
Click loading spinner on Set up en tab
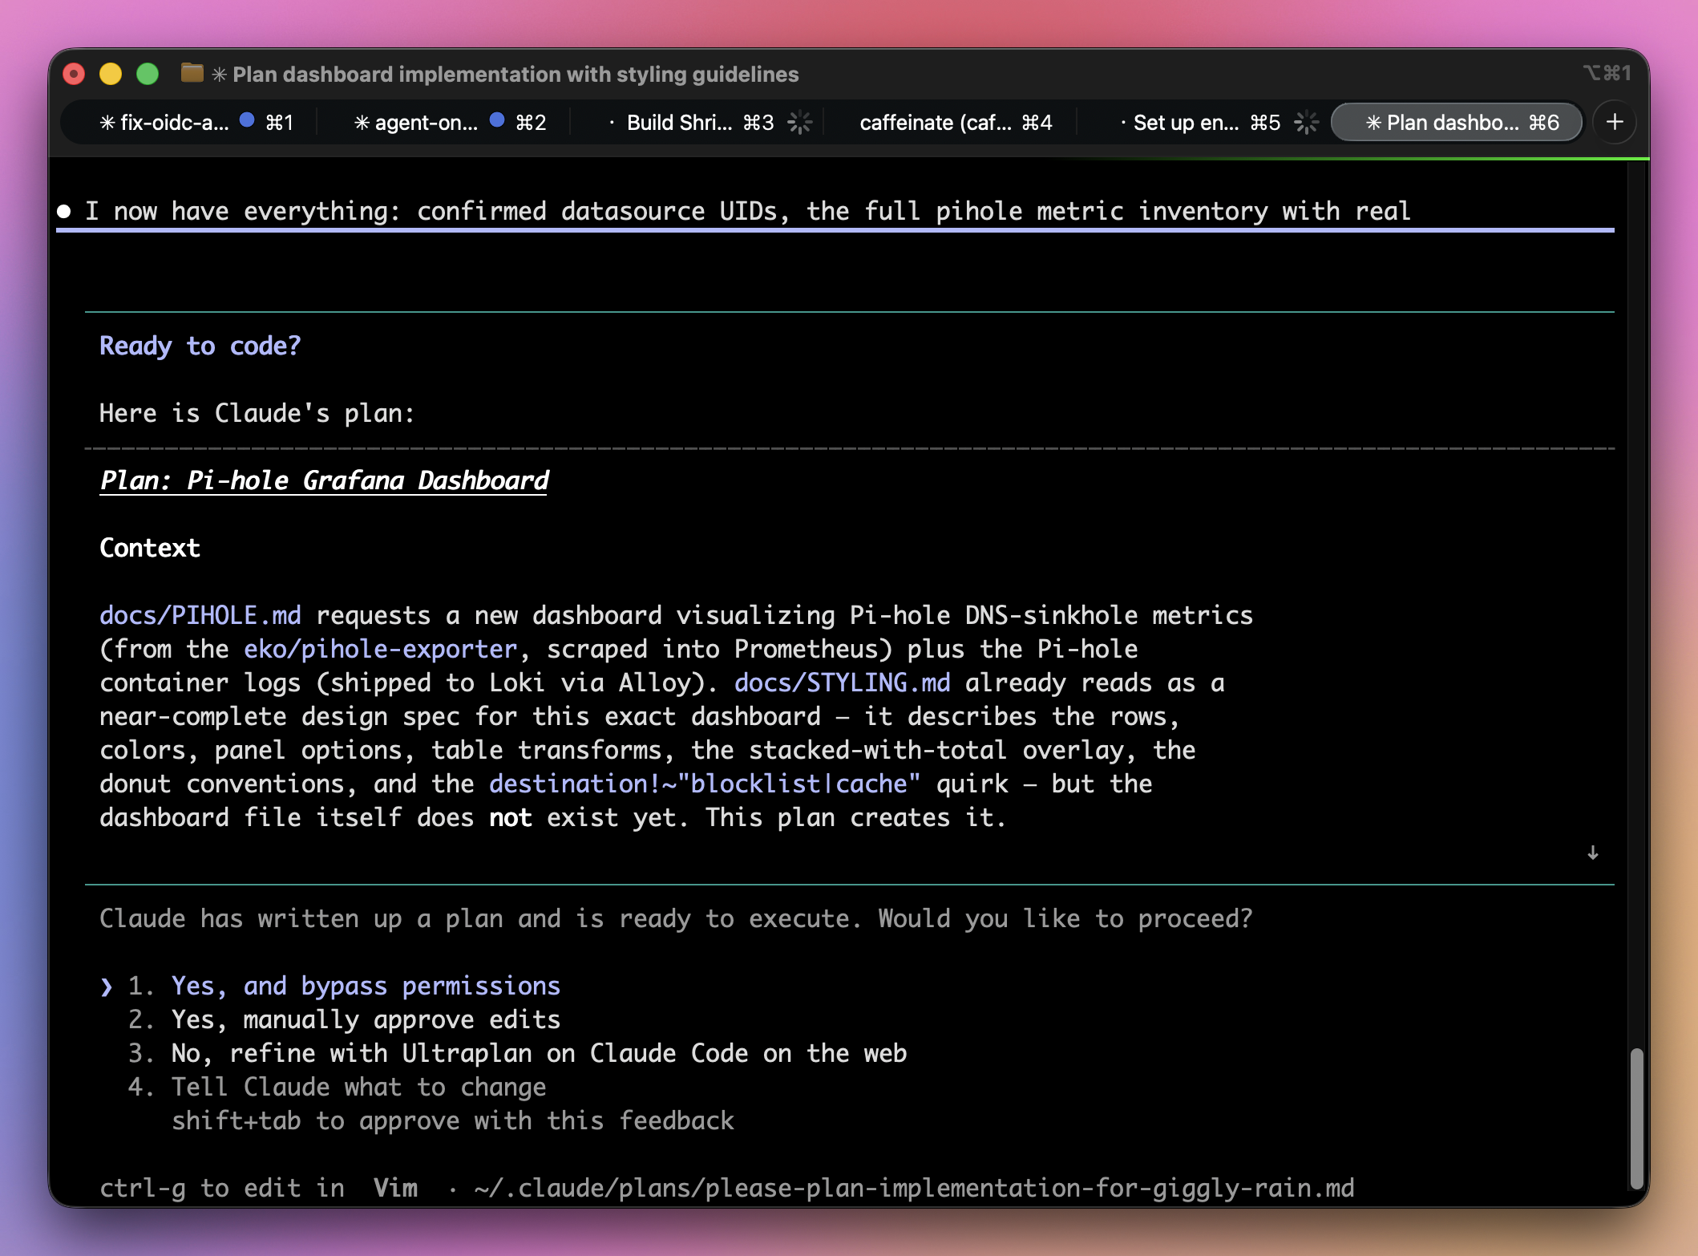click(x=1306, y=122)
